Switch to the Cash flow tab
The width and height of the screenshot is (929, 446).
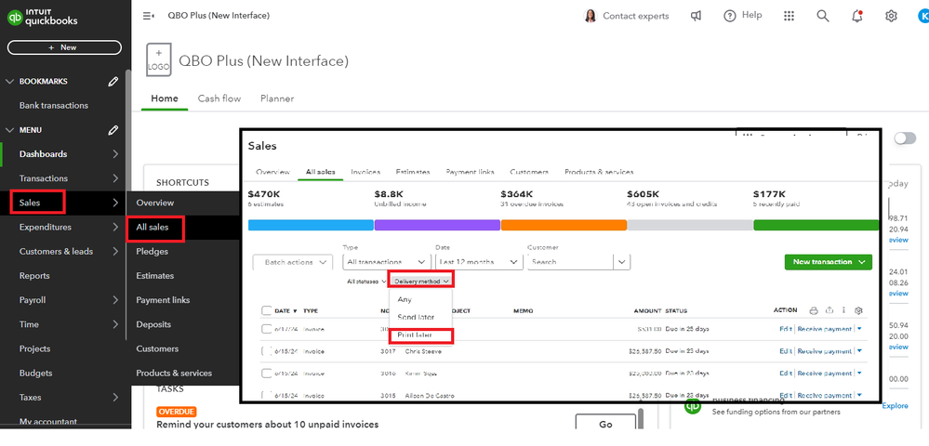[x=219, y=98]
